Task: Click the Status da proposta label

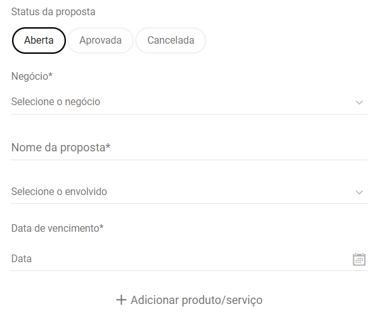Action: pos(53,12)
